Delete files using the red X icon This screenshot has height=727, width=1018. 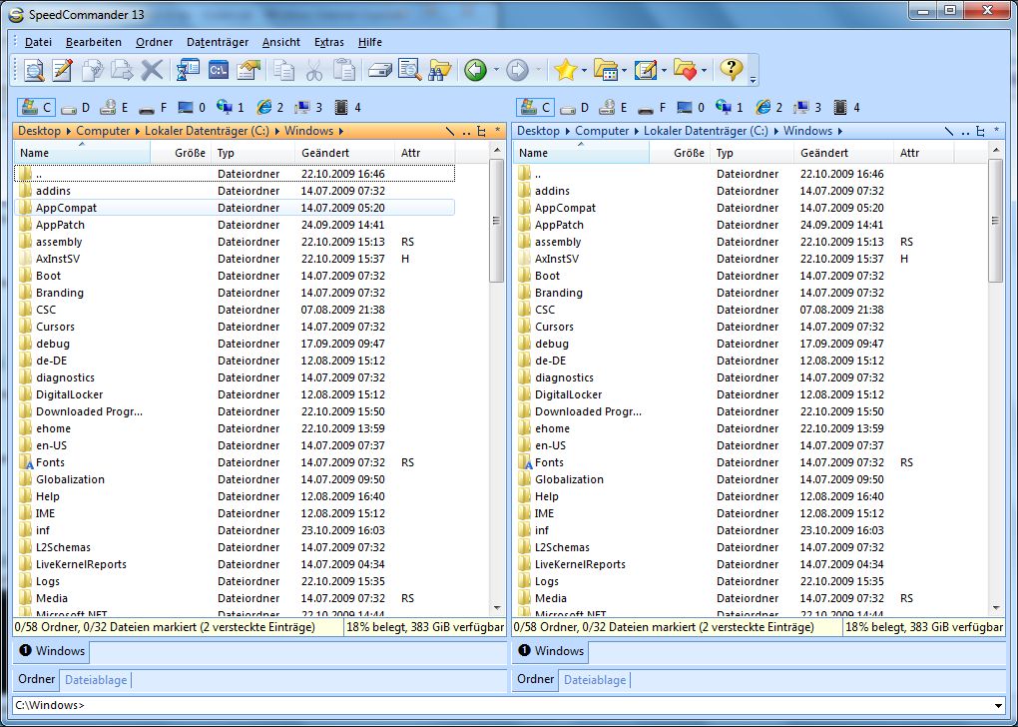click(x=153, y=70)
